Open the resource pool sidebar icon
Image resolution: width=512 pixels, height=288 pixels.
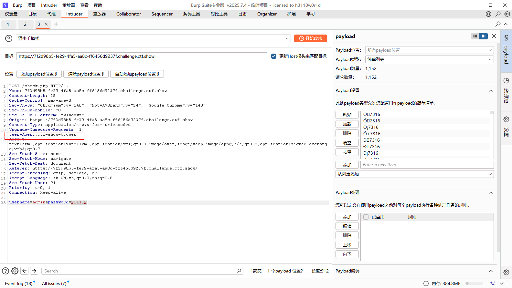pyautogui.click(x=506, y=80)
